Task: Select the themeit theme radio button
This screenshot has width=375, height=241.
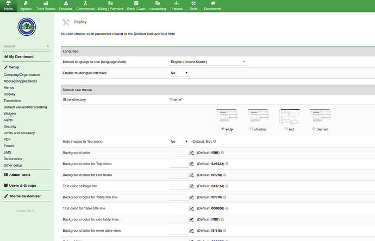Action: click(x=314, y=129)
